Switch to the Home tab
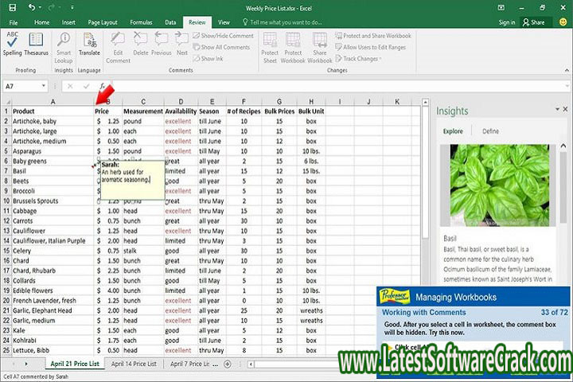 click(x=41, y=22)
